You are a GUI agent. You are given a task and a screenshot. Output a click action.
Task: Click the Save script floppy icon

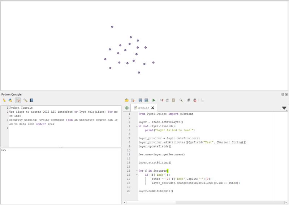pos(140,100)
